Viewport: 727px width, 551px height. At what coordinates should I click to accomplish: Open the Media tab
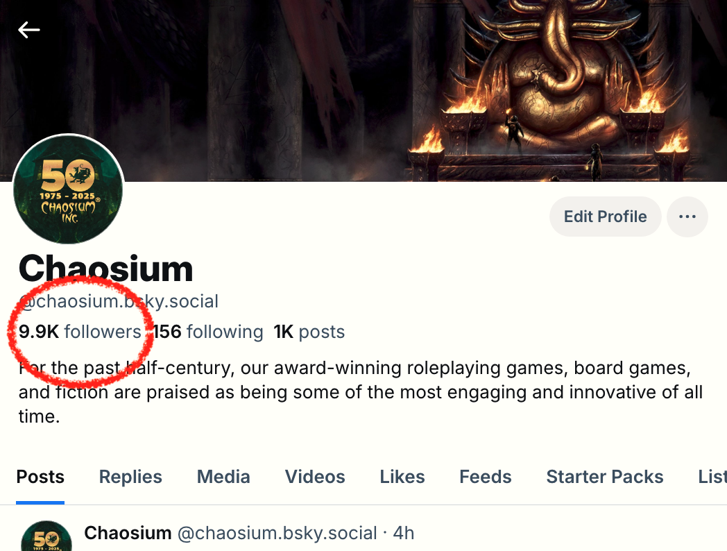(x=223, y=477)
